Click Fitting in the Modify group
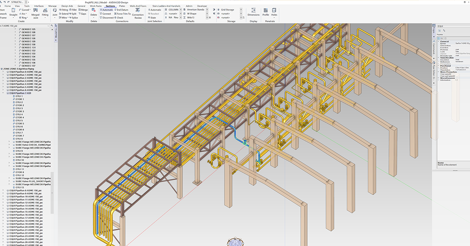 click(x=63, y=10)
